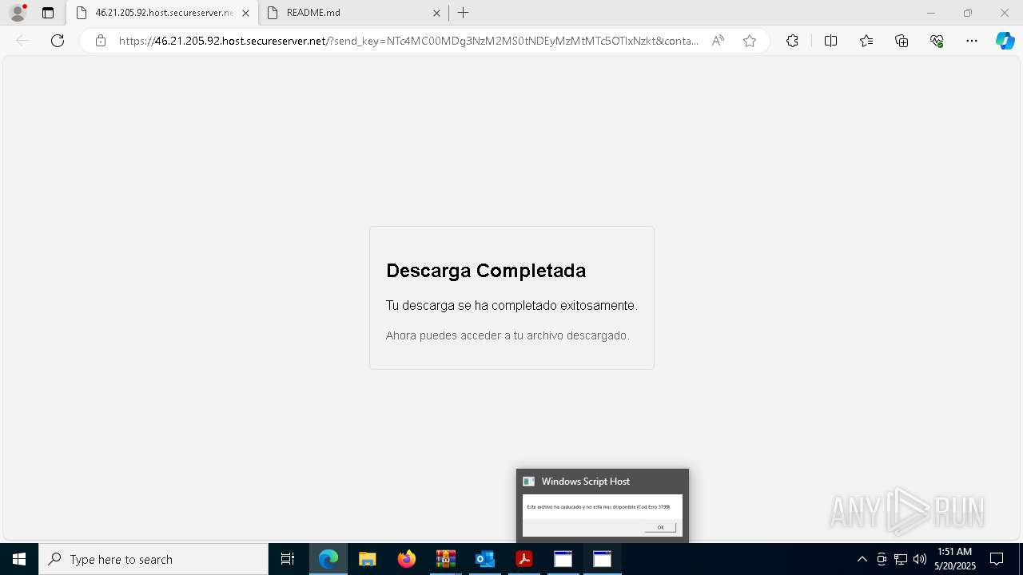Viewport: 1023px width, 575px height.
Task: Open Adobe Acrobat from the taskbar
Action: click(524, 559)
